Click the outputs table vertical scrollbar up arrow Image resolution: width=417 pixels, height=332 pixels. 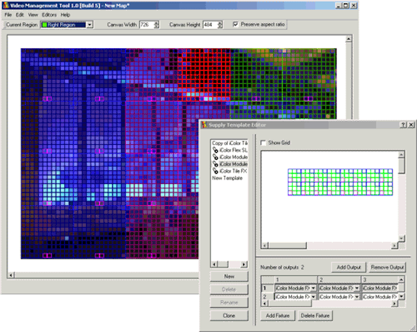tap(401, 279)
